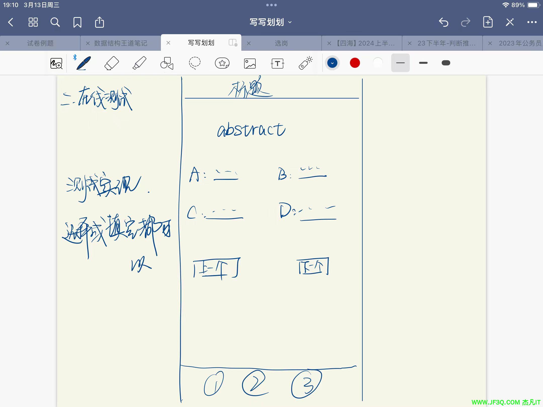Select the thickest pen stroke width

coord(446,63)
